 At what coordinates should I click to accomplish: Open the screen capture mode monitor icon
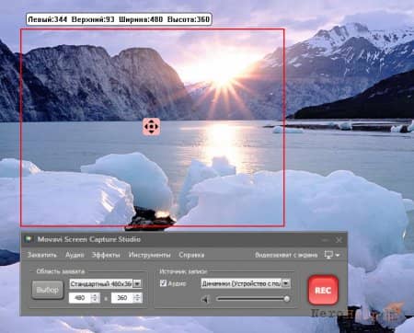point(328,255)
